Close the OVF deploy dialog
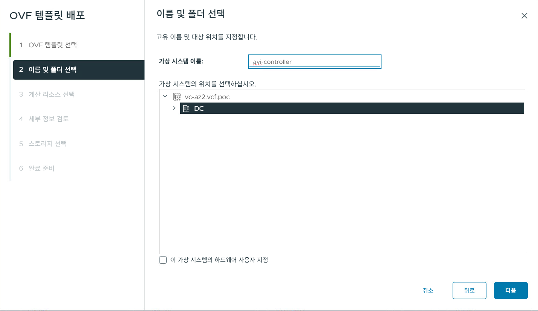 pos(524,16)
